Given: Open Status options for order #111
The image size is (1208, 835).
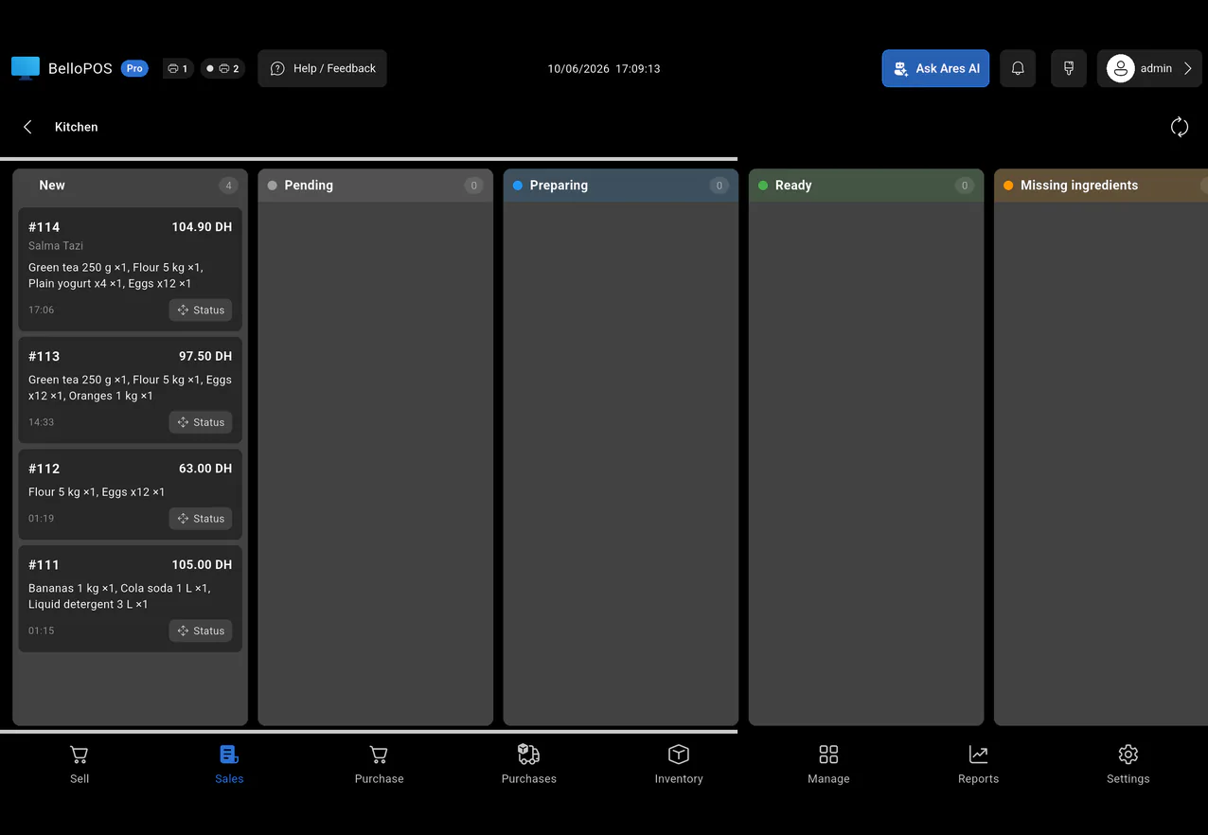Looking at the screenshot, I should (x=201, y=631).
